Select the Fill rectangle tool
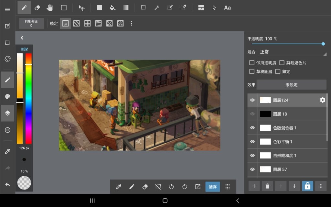 tap(99, 8)
